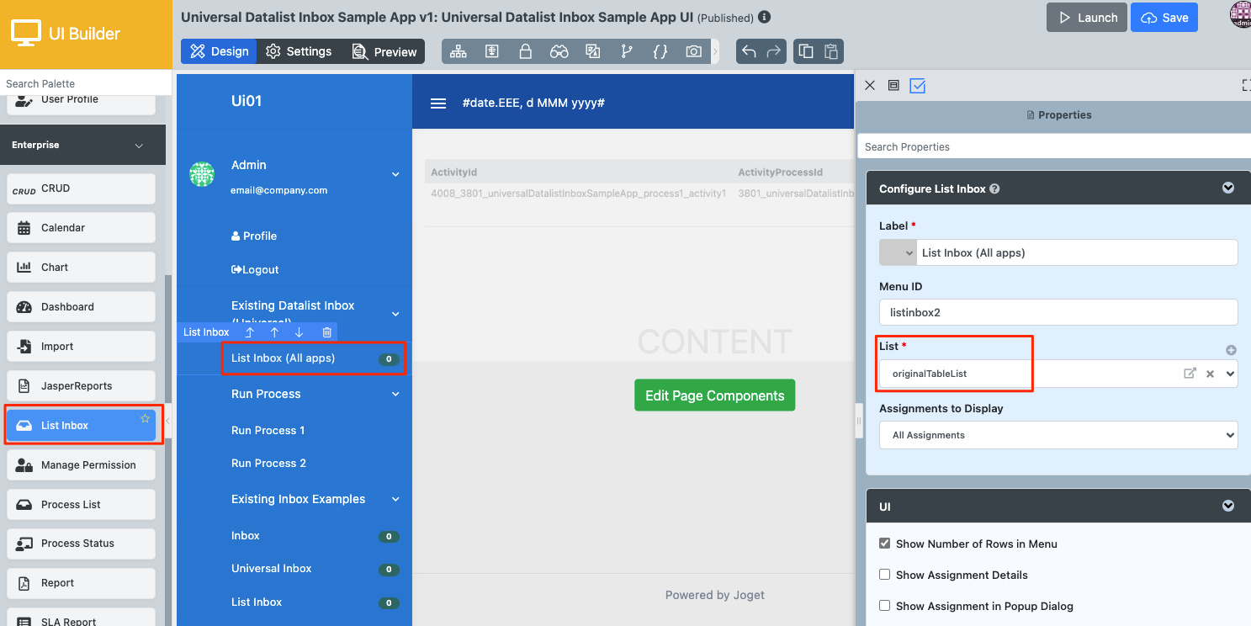1251x626 pixels.
Task: Click the Edit Page Components button
Action: (x=714, y=395)
